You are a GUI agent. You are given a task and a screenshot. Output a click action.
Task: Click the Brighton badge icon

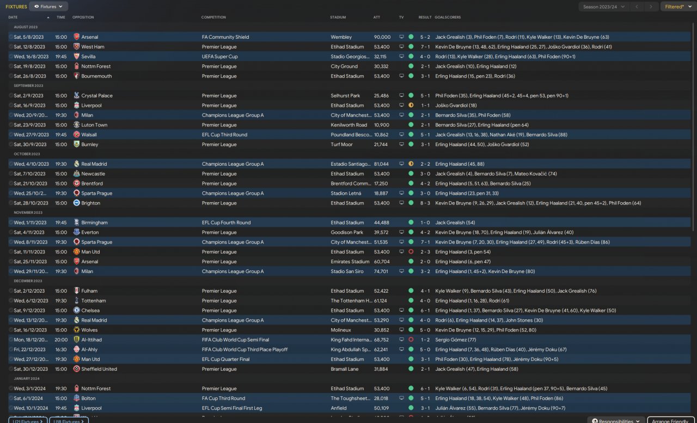76,203
